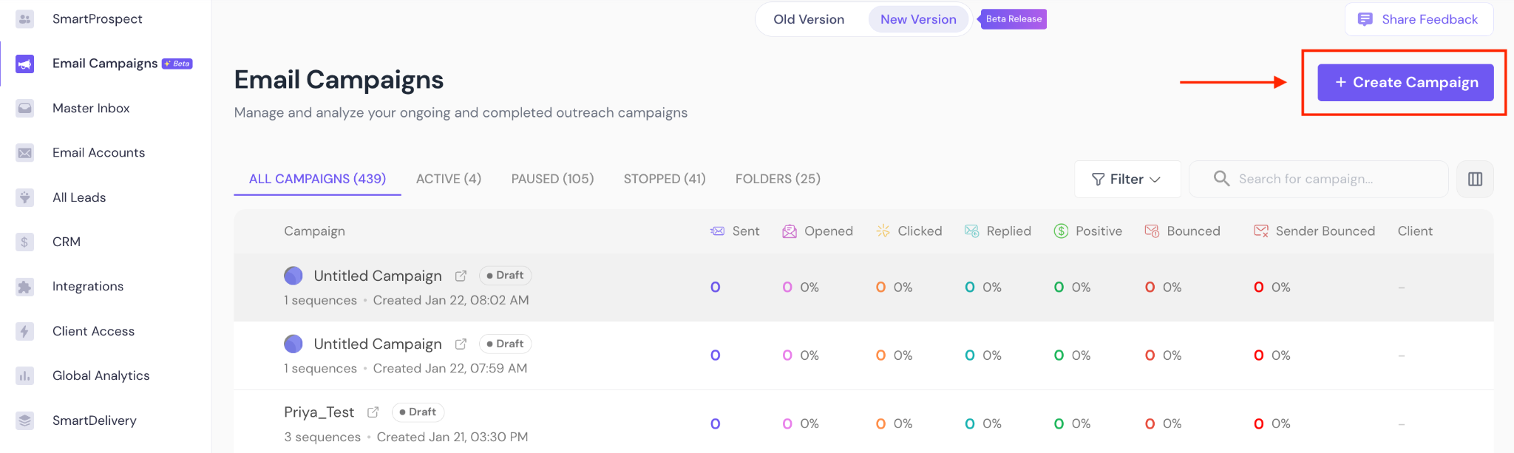Screen dimensions: 1514x453
Task: Click the Create Campaign button
Action: 1405,82
